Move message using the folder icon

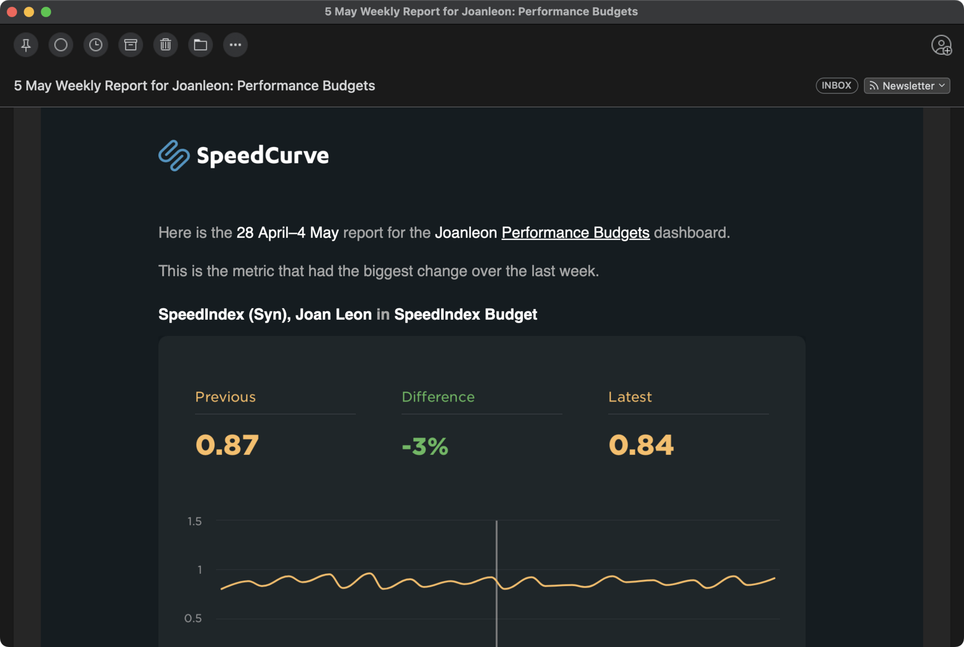tap(200, 45)
